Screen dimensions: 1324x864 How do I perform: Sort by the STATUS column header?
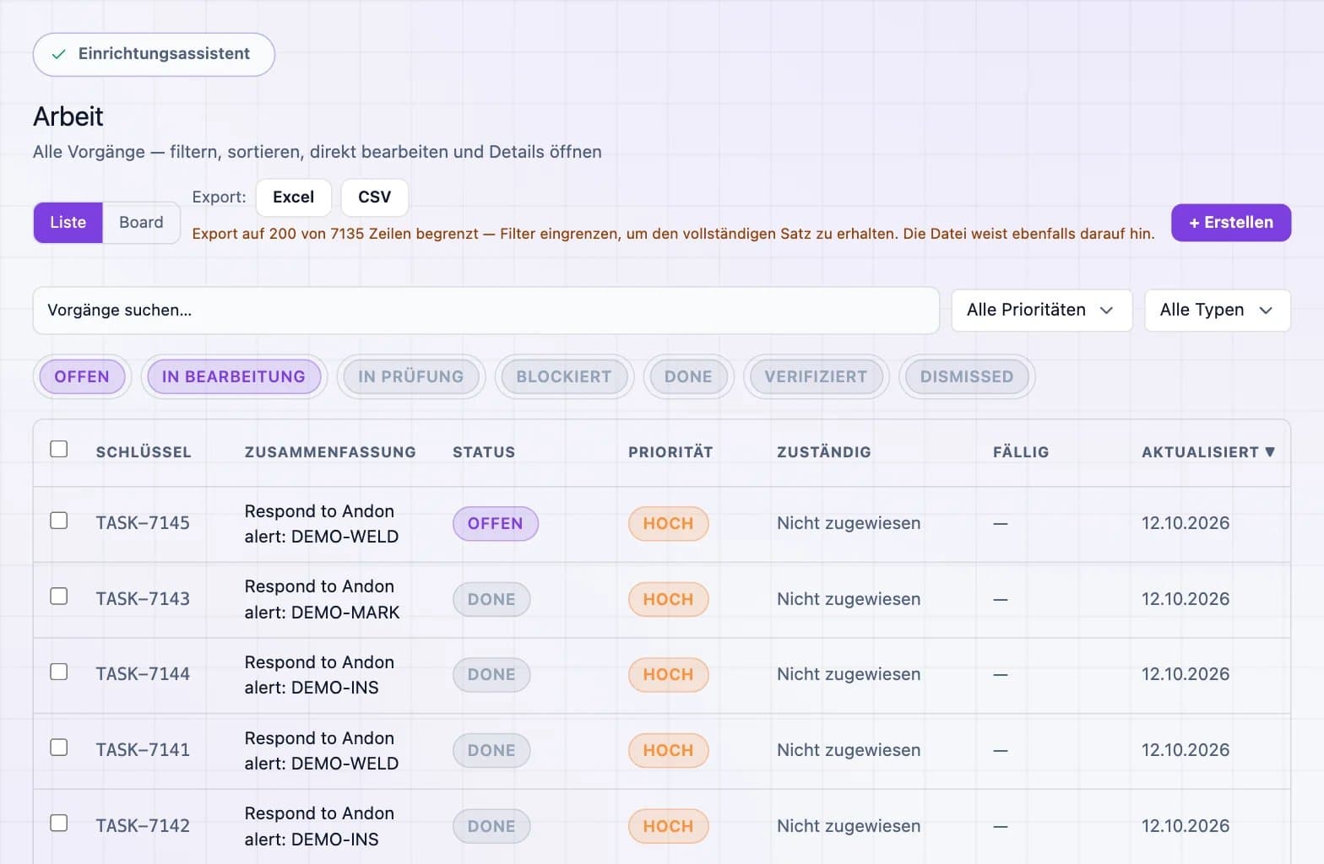point(484,452)
